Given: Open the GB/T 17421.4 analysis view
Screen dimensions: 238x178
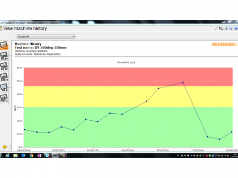Looking at the screenshot, I should (x=4, y=98).
